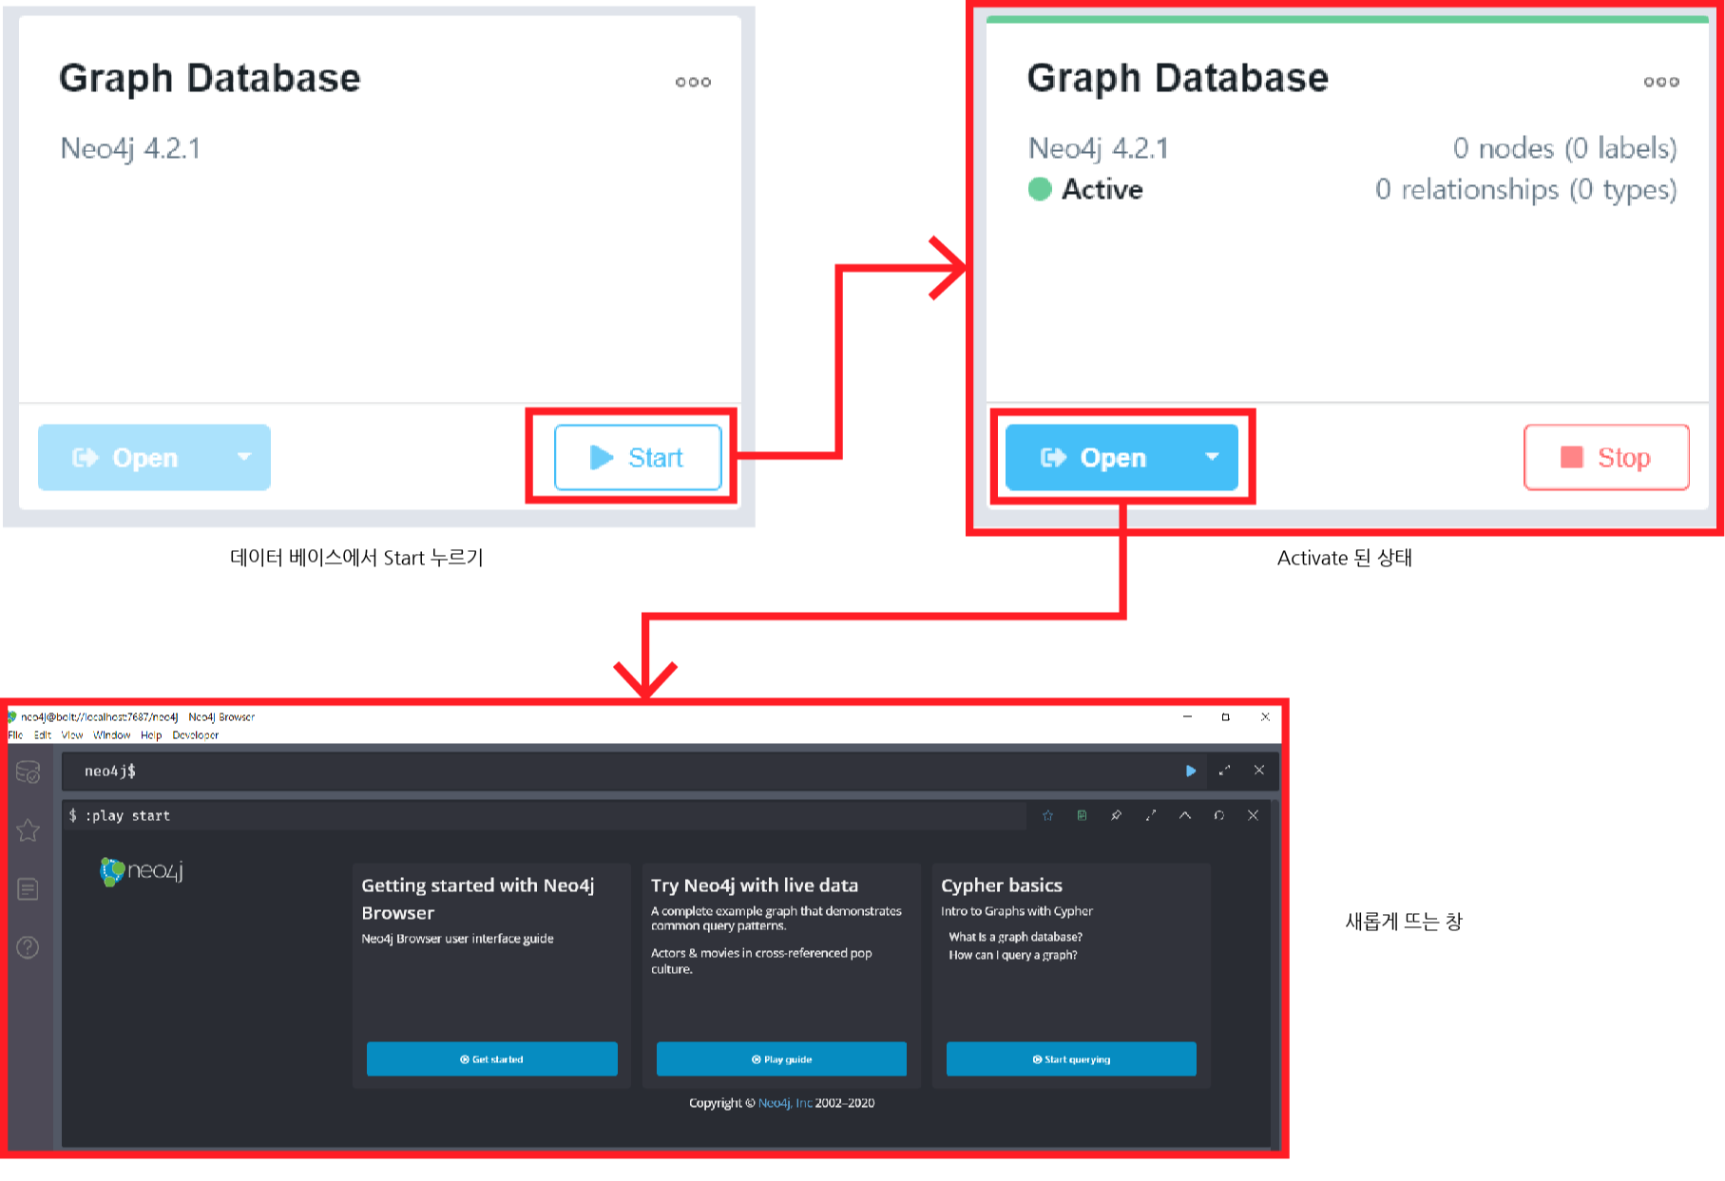Click the 'Cypher basics' heading

pos(1002,886)
